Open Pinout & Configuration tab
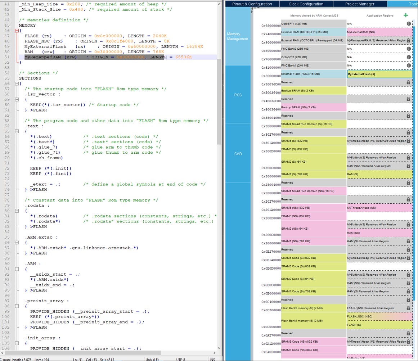 click(252, 4)
